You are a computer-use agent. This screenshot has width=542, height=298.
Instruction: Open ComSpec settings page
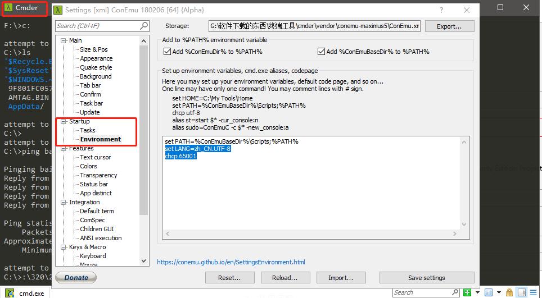click(92, 219)
